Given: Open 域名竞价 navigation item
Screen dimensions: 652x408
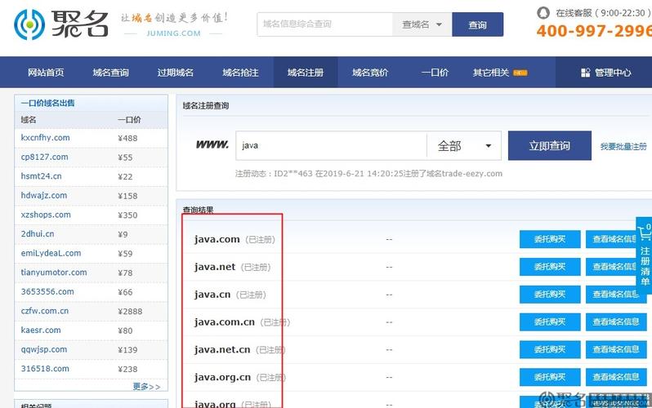Looking at the screenshot, I should pyautogui.click(x=370, y=73).
